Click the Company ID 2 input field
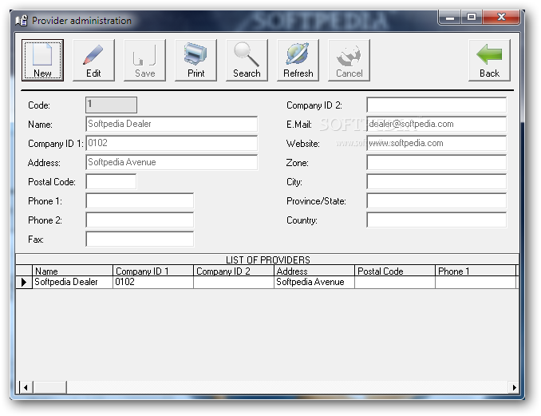 pos(436,105)
